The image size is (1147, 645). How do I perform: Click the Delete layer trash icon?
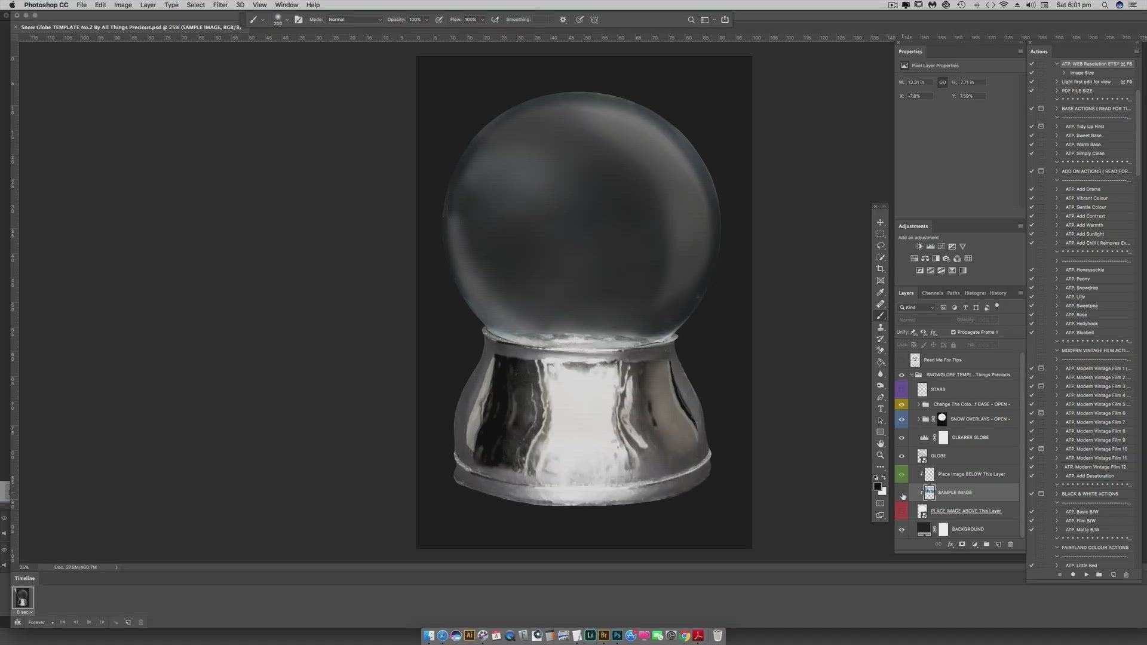coord(1010,544)
